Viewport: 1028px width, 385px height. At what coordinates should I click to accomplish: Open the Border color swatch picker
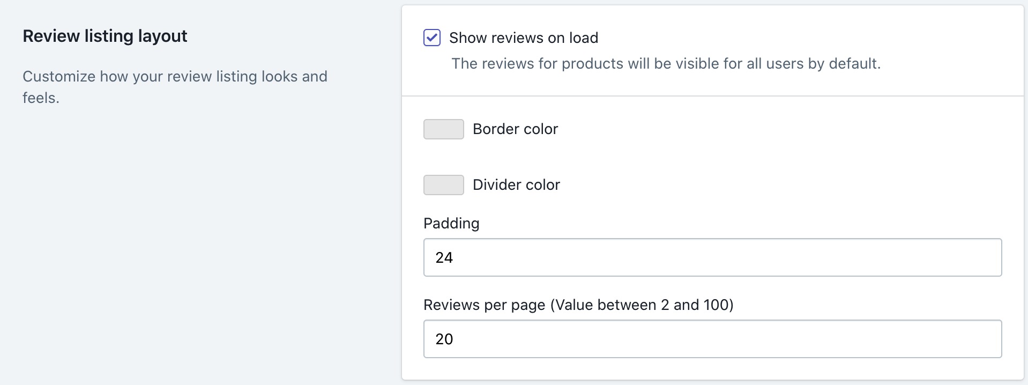(444, 129)
